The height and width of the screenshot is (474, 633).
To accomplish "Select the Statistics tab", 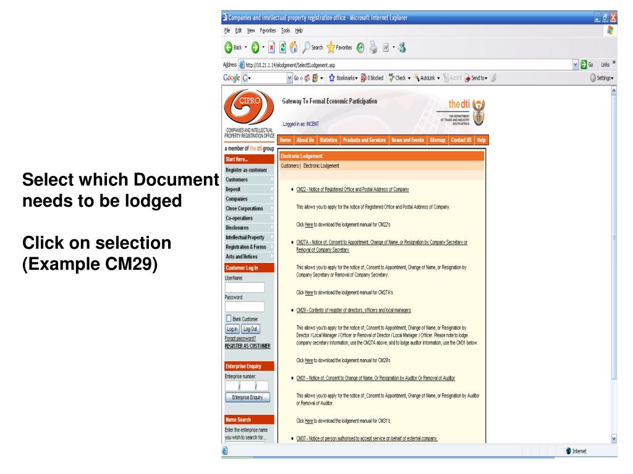I will coord(328,140).
